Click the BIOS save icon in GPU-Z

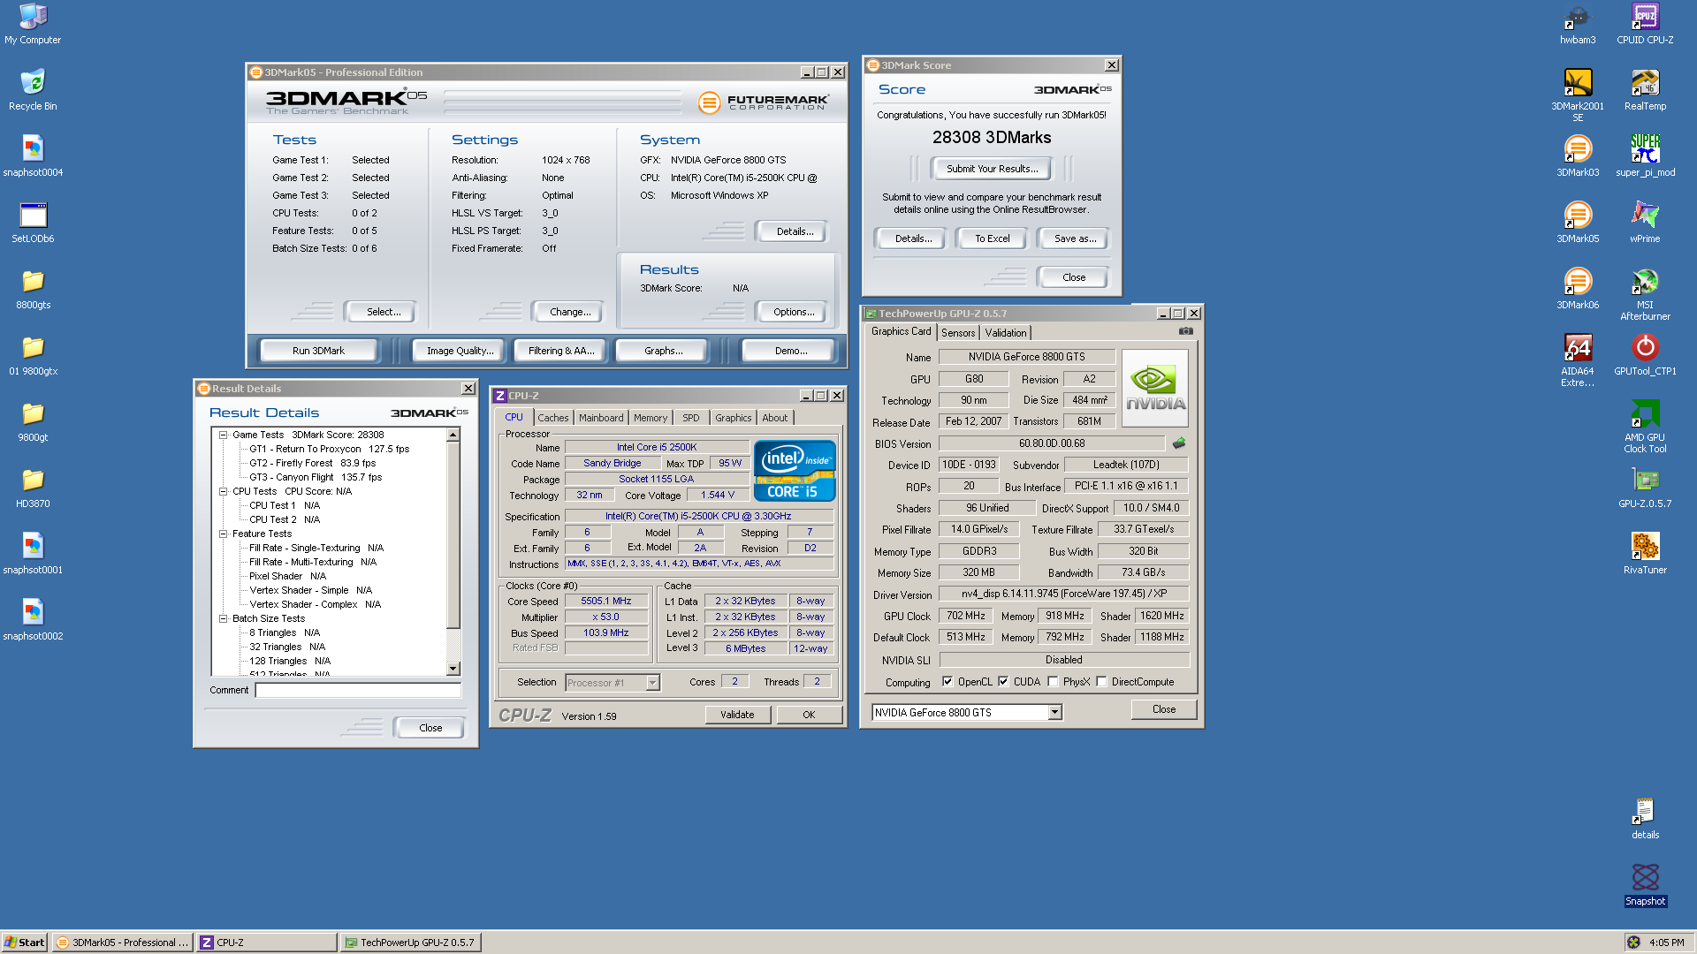[1178, 443]
